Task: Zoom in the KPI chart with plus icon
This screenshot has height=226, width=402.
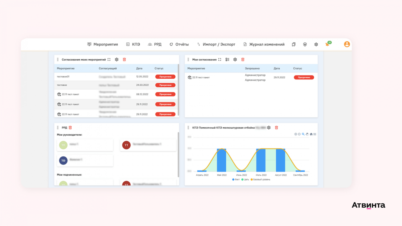Action: point(296,134)
